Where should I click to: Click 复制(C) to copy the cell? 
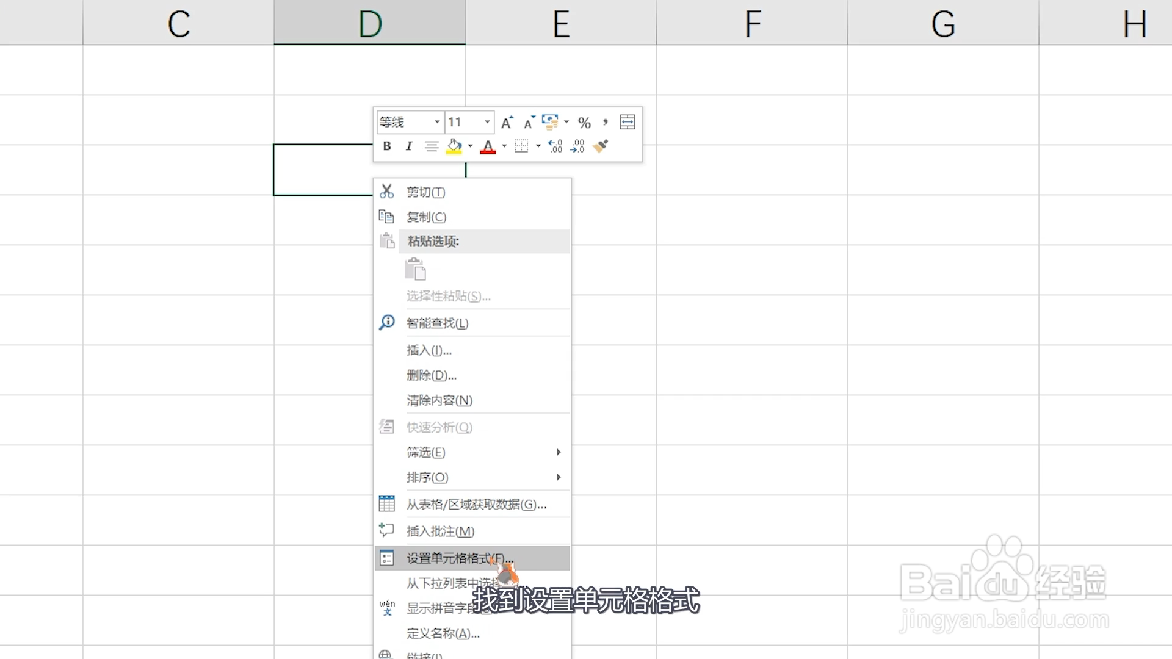pos(426,217)
